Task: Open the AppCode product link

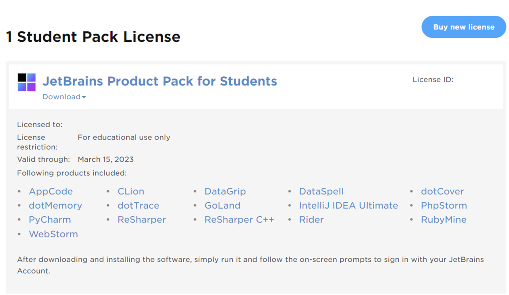Action: click(51, 191)
